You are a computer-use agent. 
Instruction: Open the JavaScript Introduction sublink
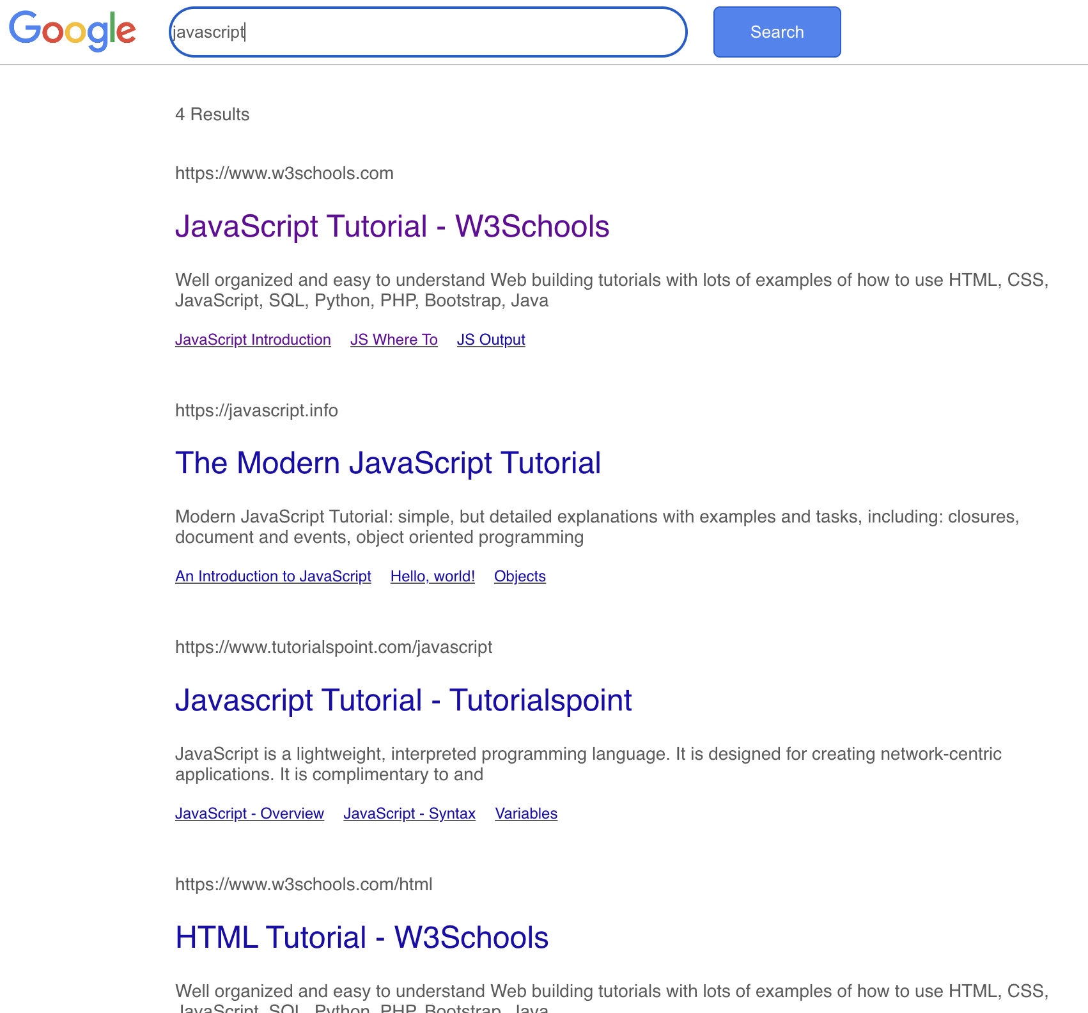point(253,340)
